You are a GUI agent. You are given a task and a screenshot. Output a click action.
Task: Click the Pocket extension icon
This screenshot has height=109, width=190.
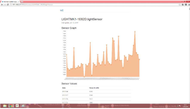[x=186, y=4]
